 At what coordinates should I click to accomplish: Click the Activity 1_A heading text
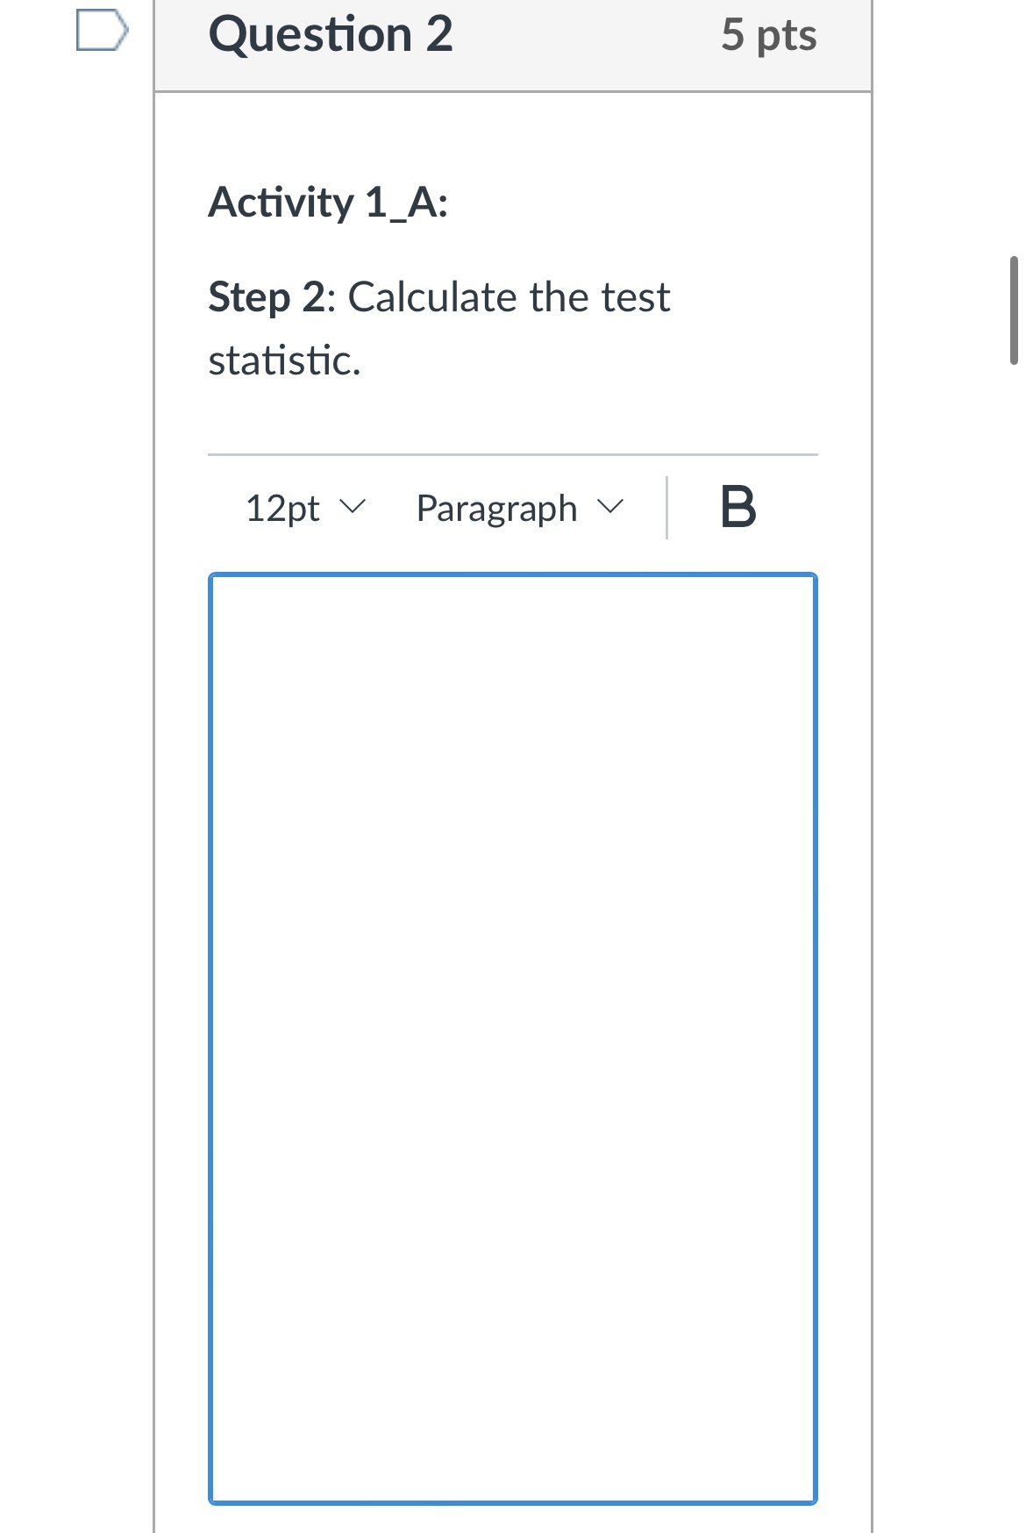tap(327, 203)
